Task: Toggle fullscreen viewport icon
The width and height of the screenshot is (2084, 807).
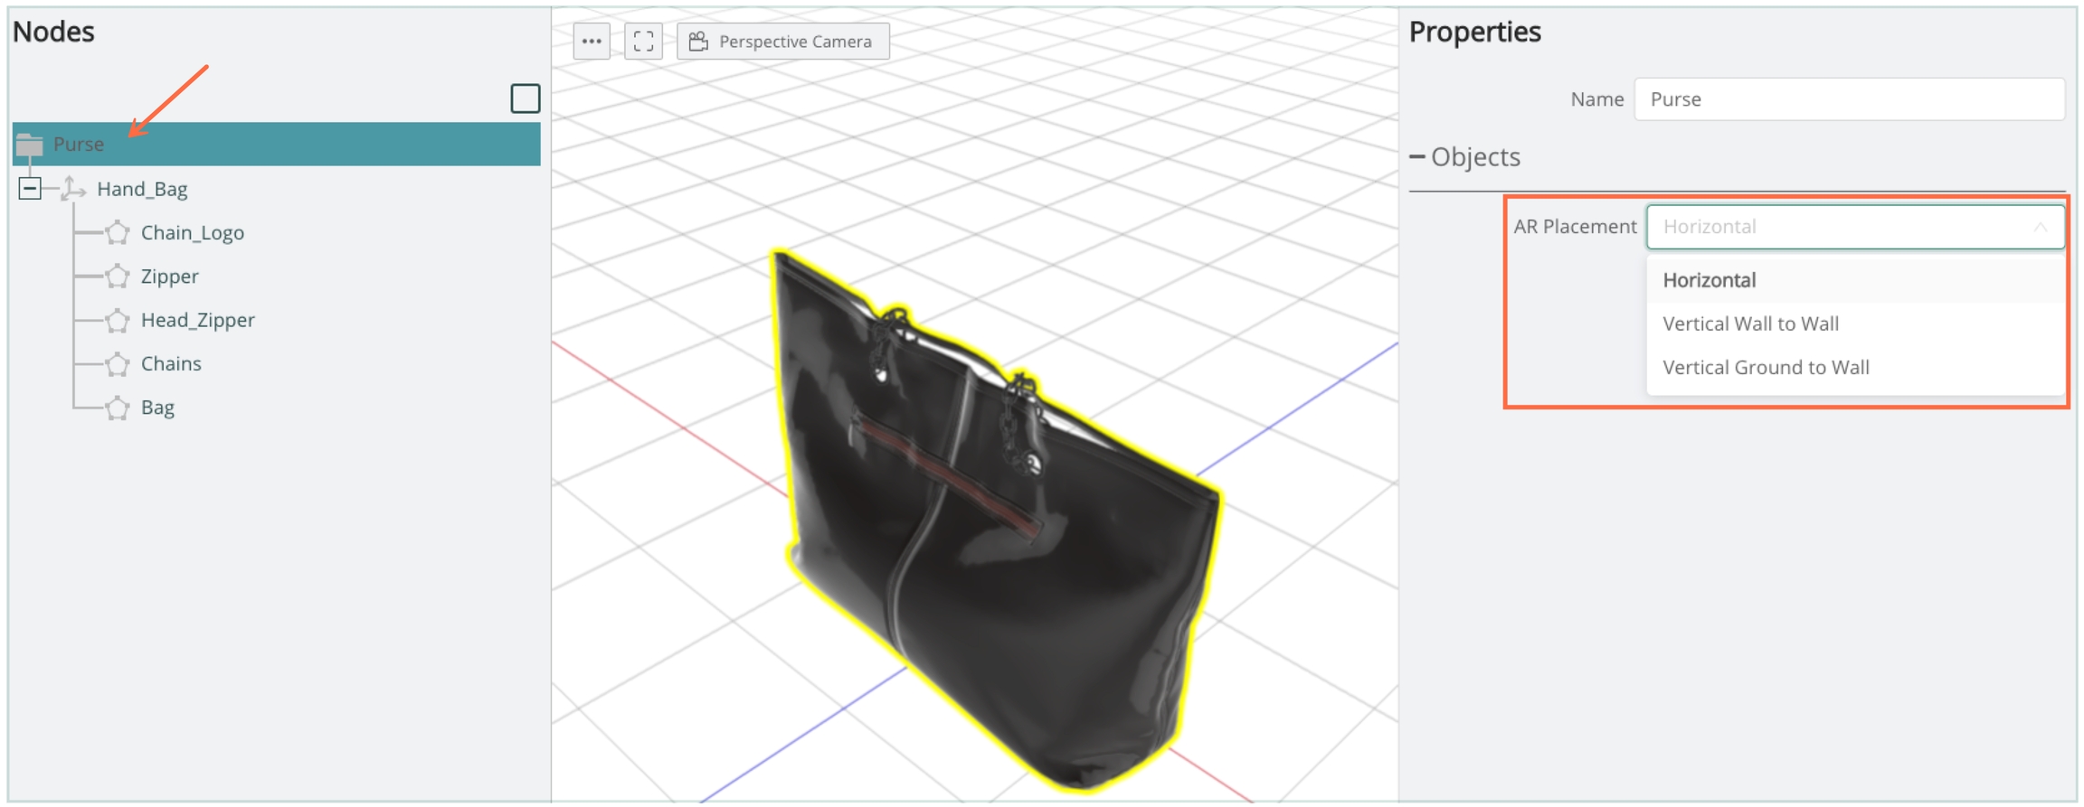Action: 643,42
